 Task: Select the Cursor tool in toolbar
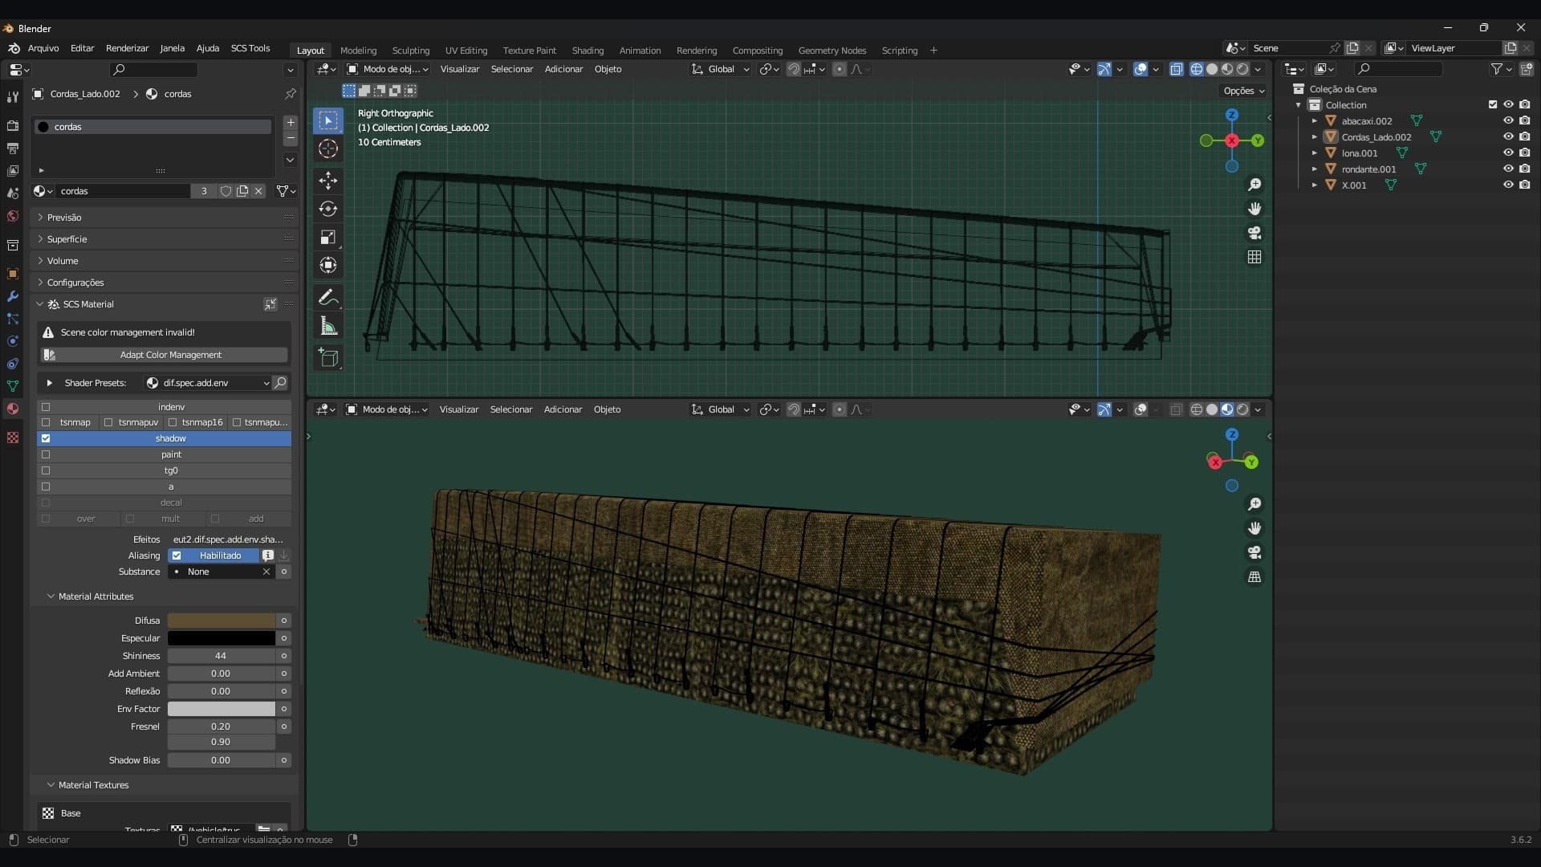pyautogui.click(x=327, y=149)
